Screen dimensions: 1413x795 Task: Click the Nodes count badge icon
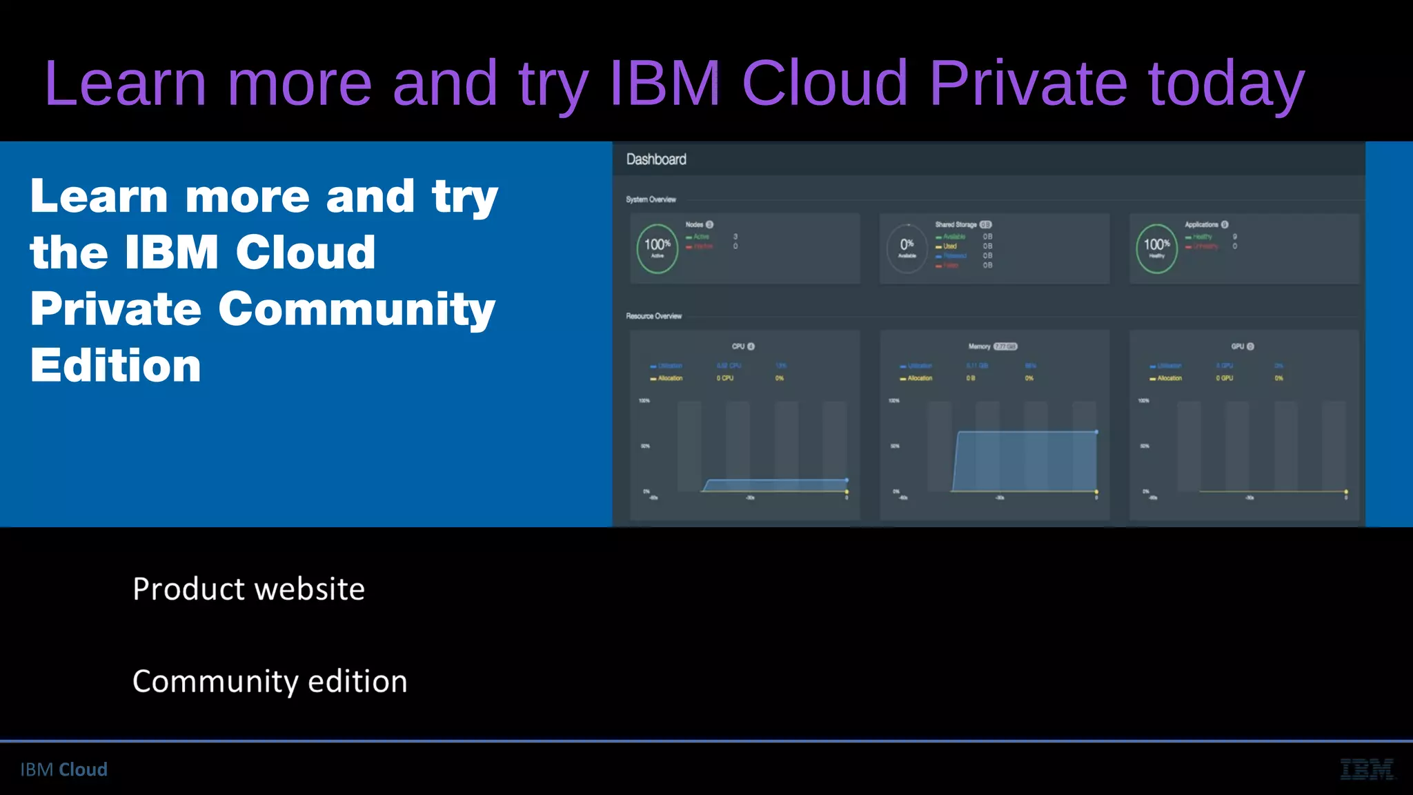tap(710, 224)
